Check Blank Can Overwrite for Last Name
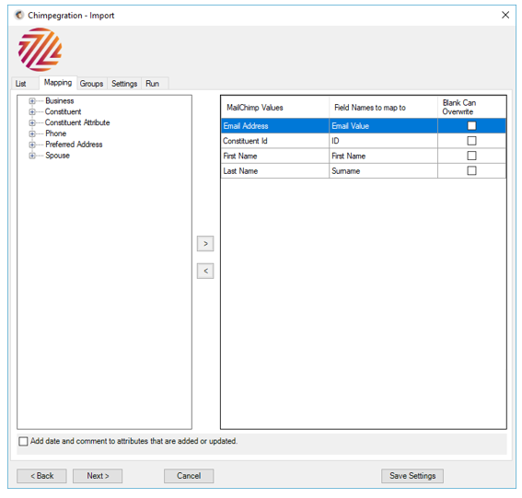Screen dimensions: 522x498 [471, 171]
